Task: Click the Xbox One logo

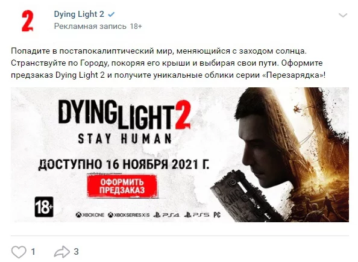Action: 90,215
